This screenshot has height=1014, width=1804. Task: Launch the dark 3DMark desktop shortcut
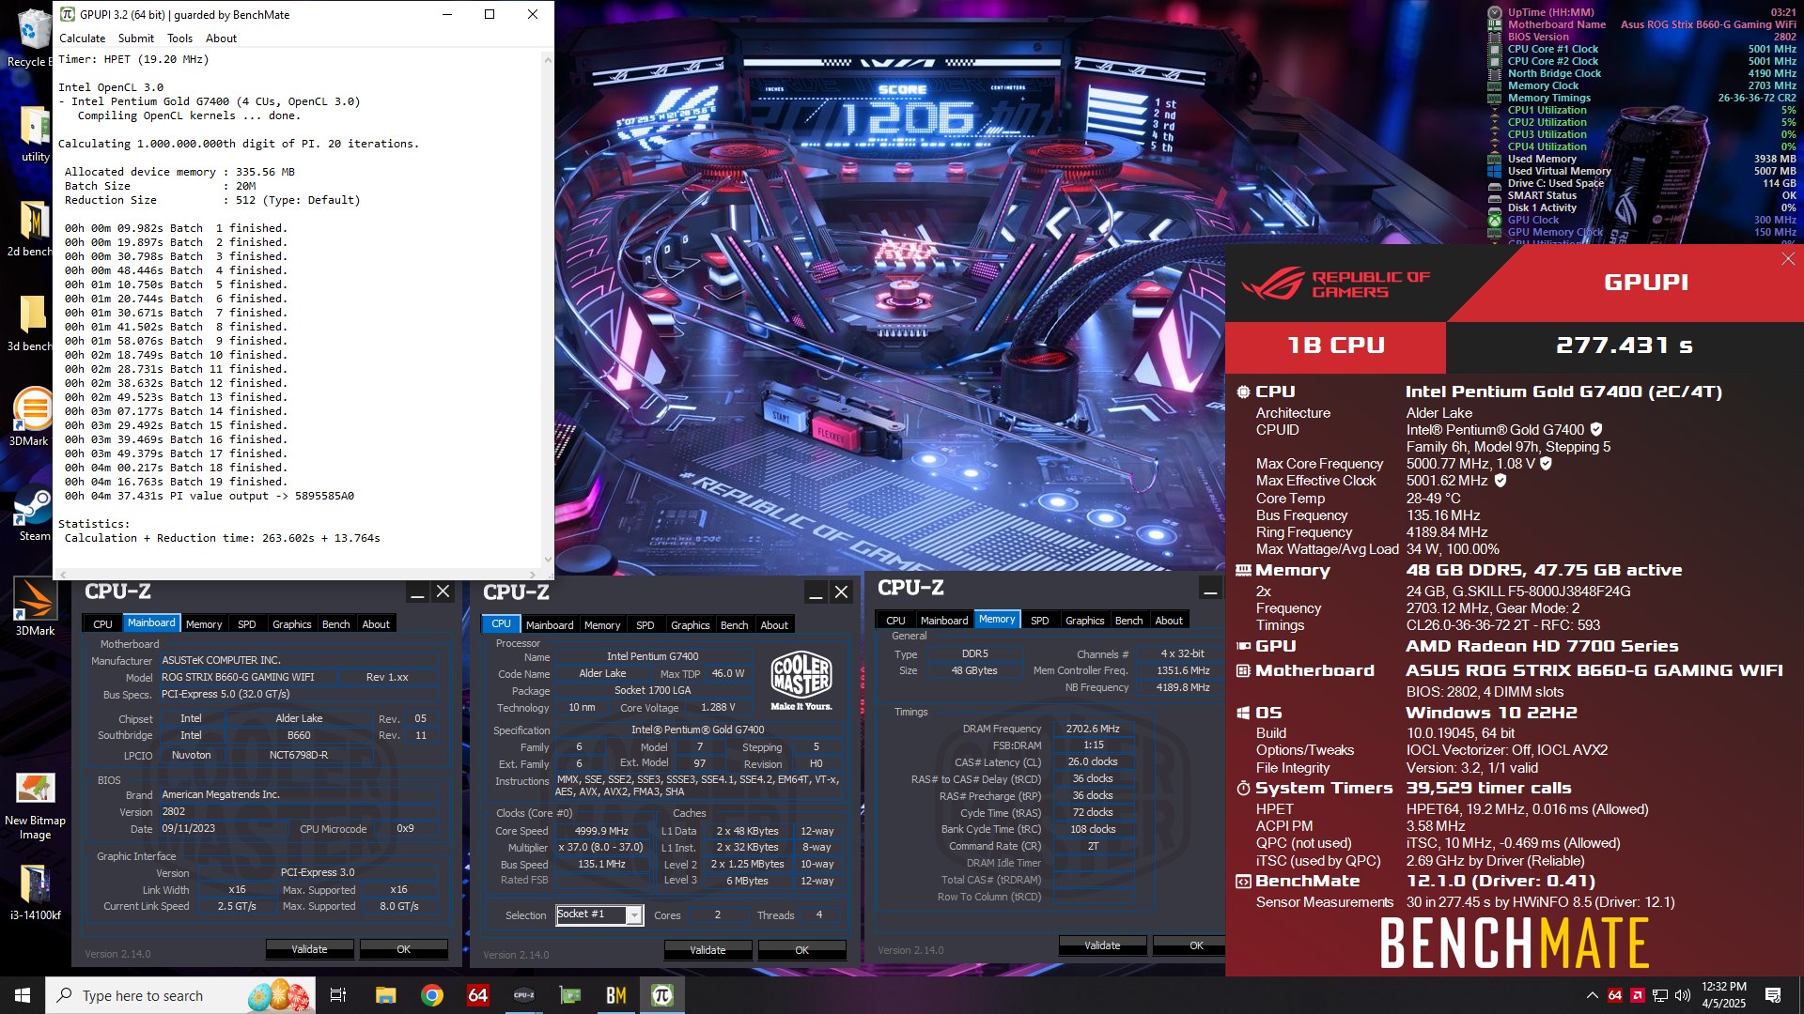pos(35,607)
